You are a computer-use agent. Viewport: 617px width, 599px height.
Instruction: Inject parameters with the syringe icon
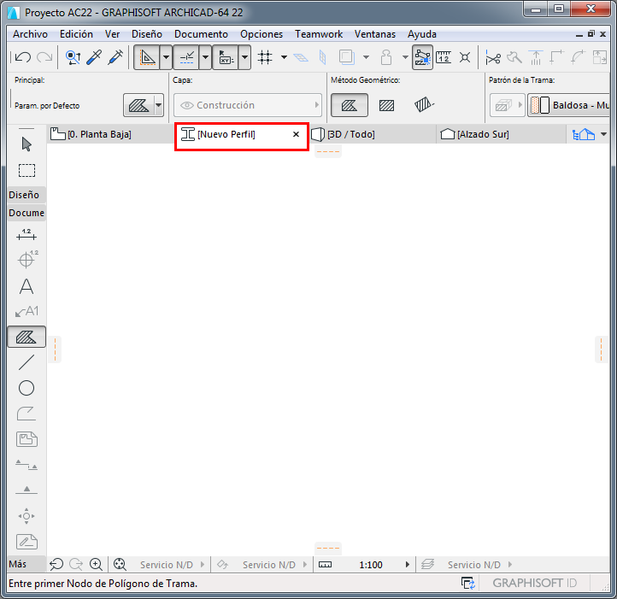click(115, 57)
